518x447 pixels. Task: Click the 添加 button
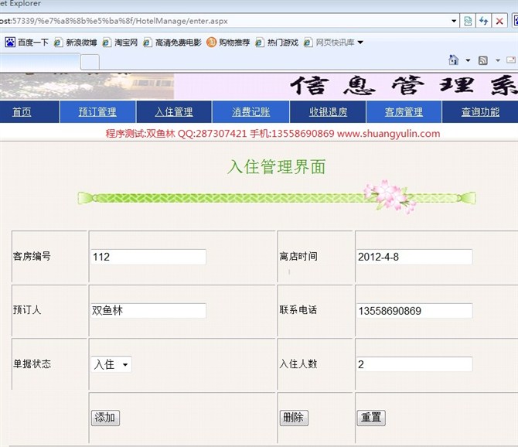[x=105, y=418]
